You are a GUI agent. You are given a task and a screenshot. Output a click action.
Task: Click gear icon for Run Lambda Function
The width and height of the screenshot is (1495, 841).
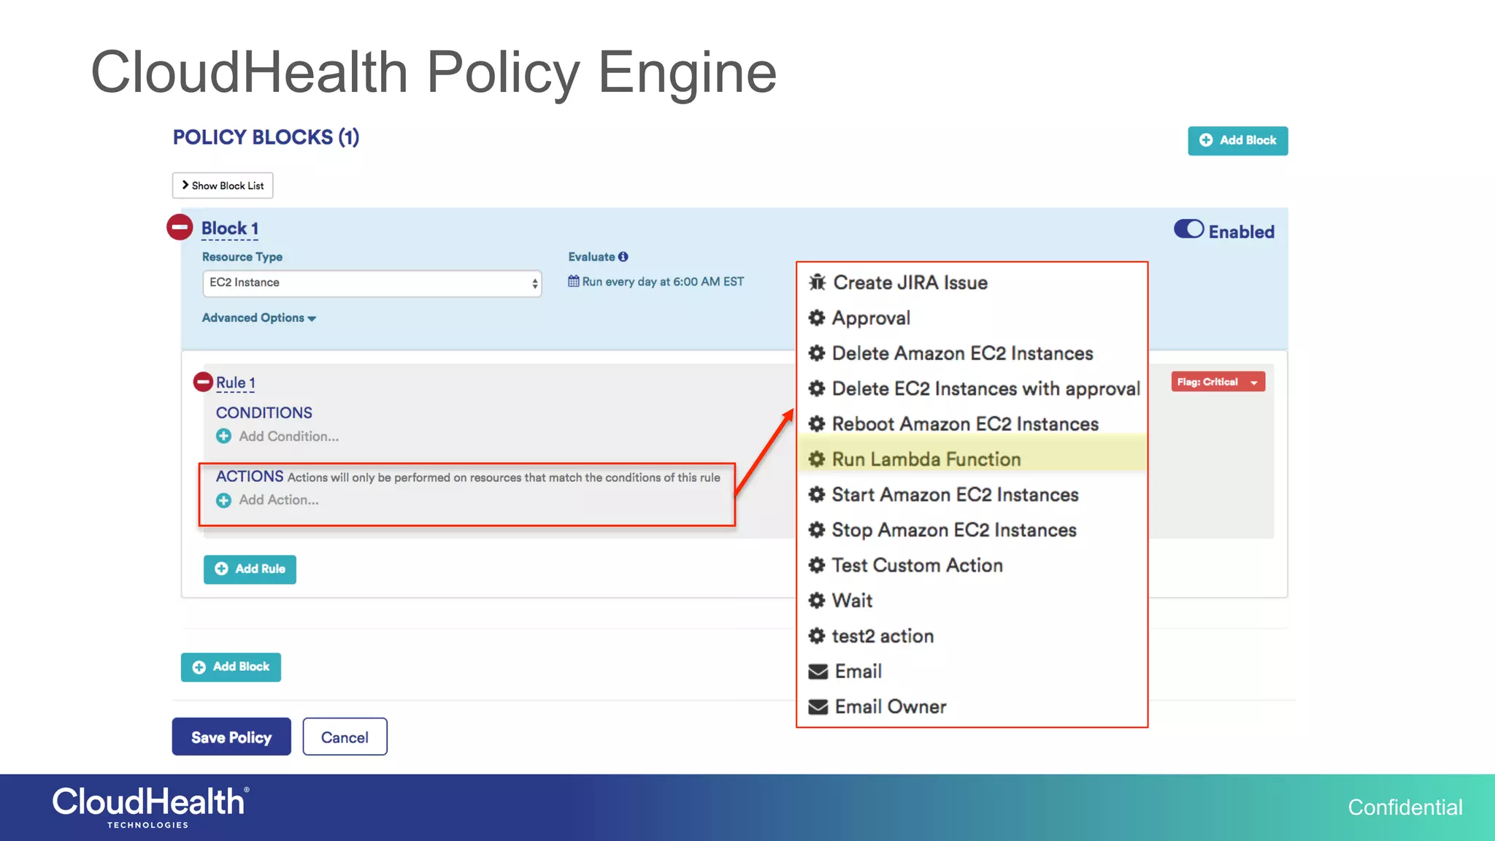817,459
